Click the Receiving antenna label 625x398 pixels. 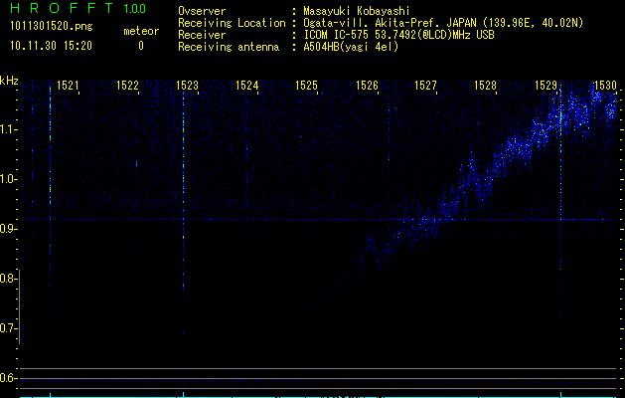pos(229,47)
